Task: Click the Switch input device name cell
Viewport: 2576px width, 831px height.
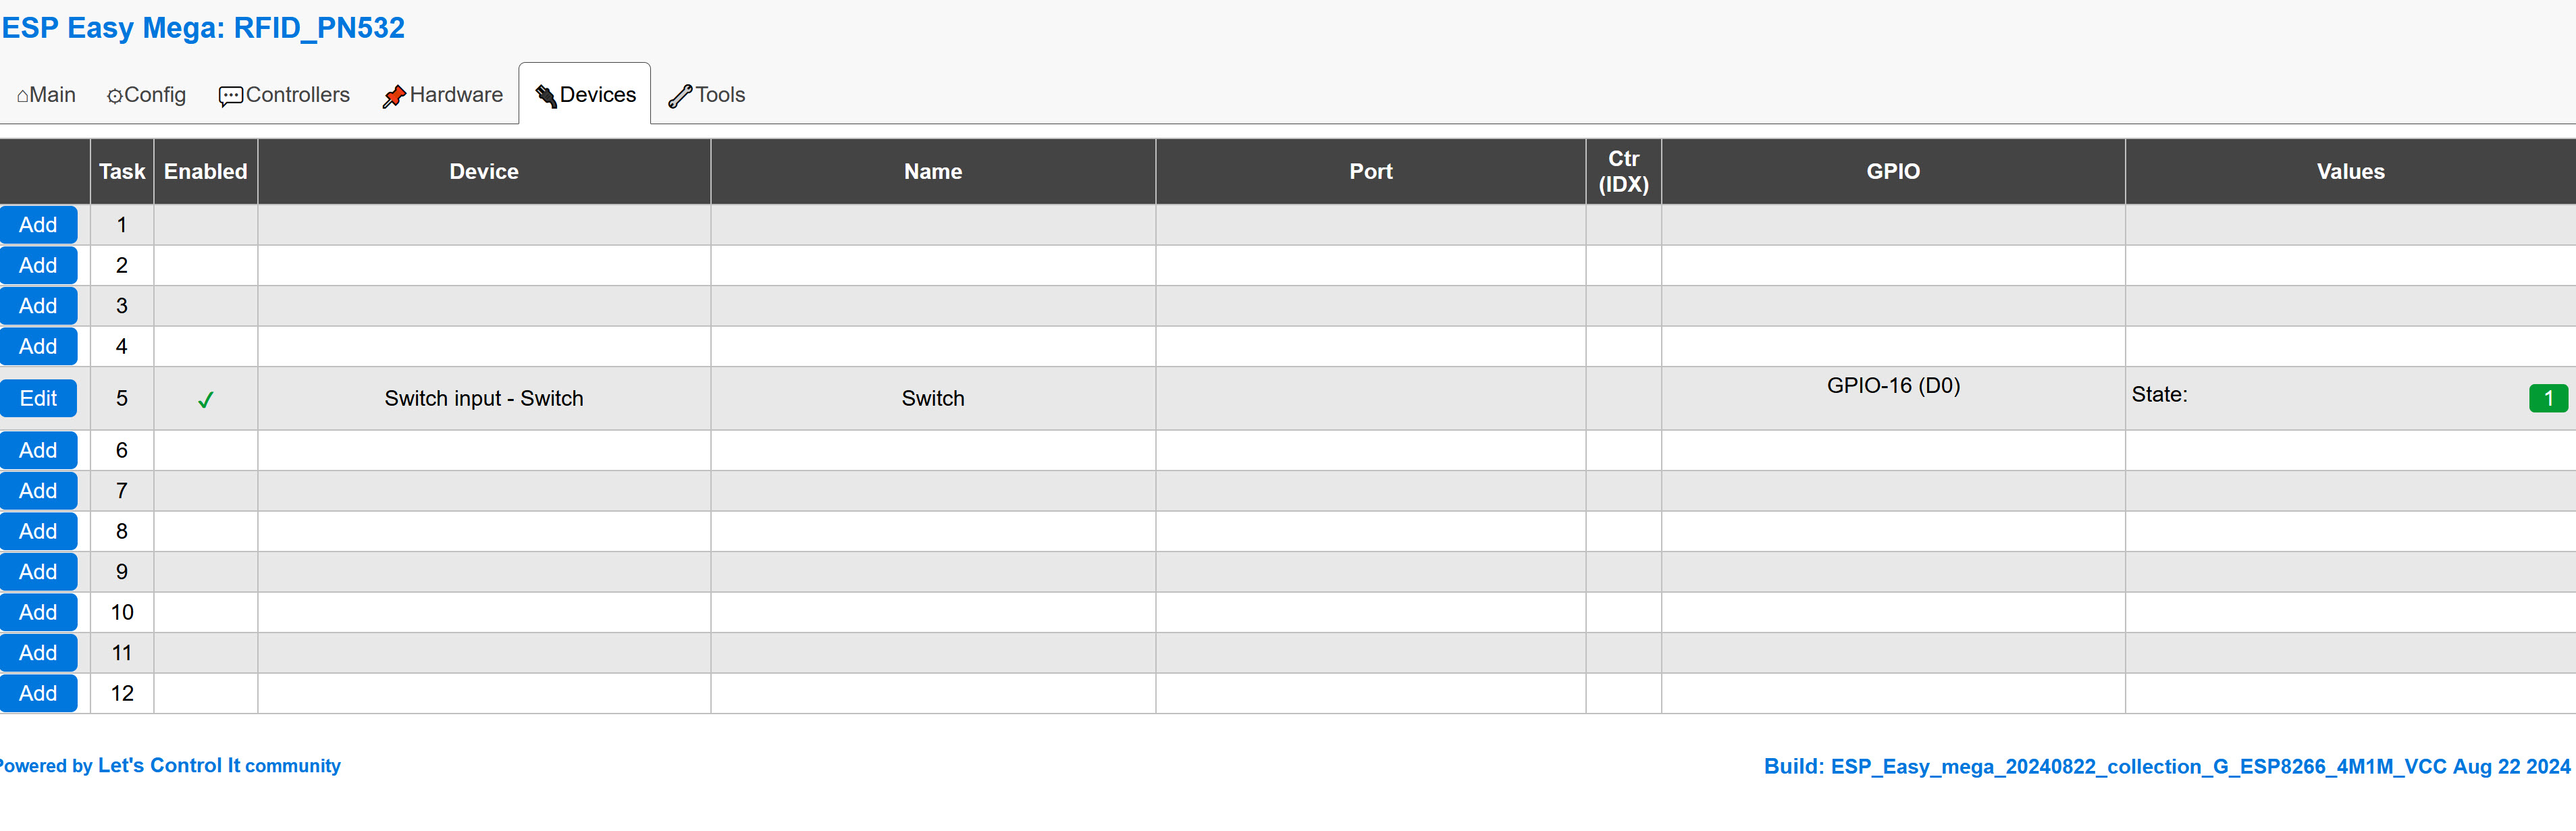Action: coord(484,398)
